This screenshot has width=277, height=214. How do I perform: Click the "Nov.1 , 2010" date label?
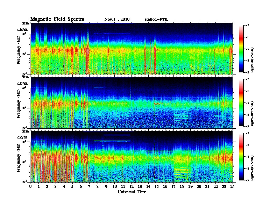coord(117,20)
